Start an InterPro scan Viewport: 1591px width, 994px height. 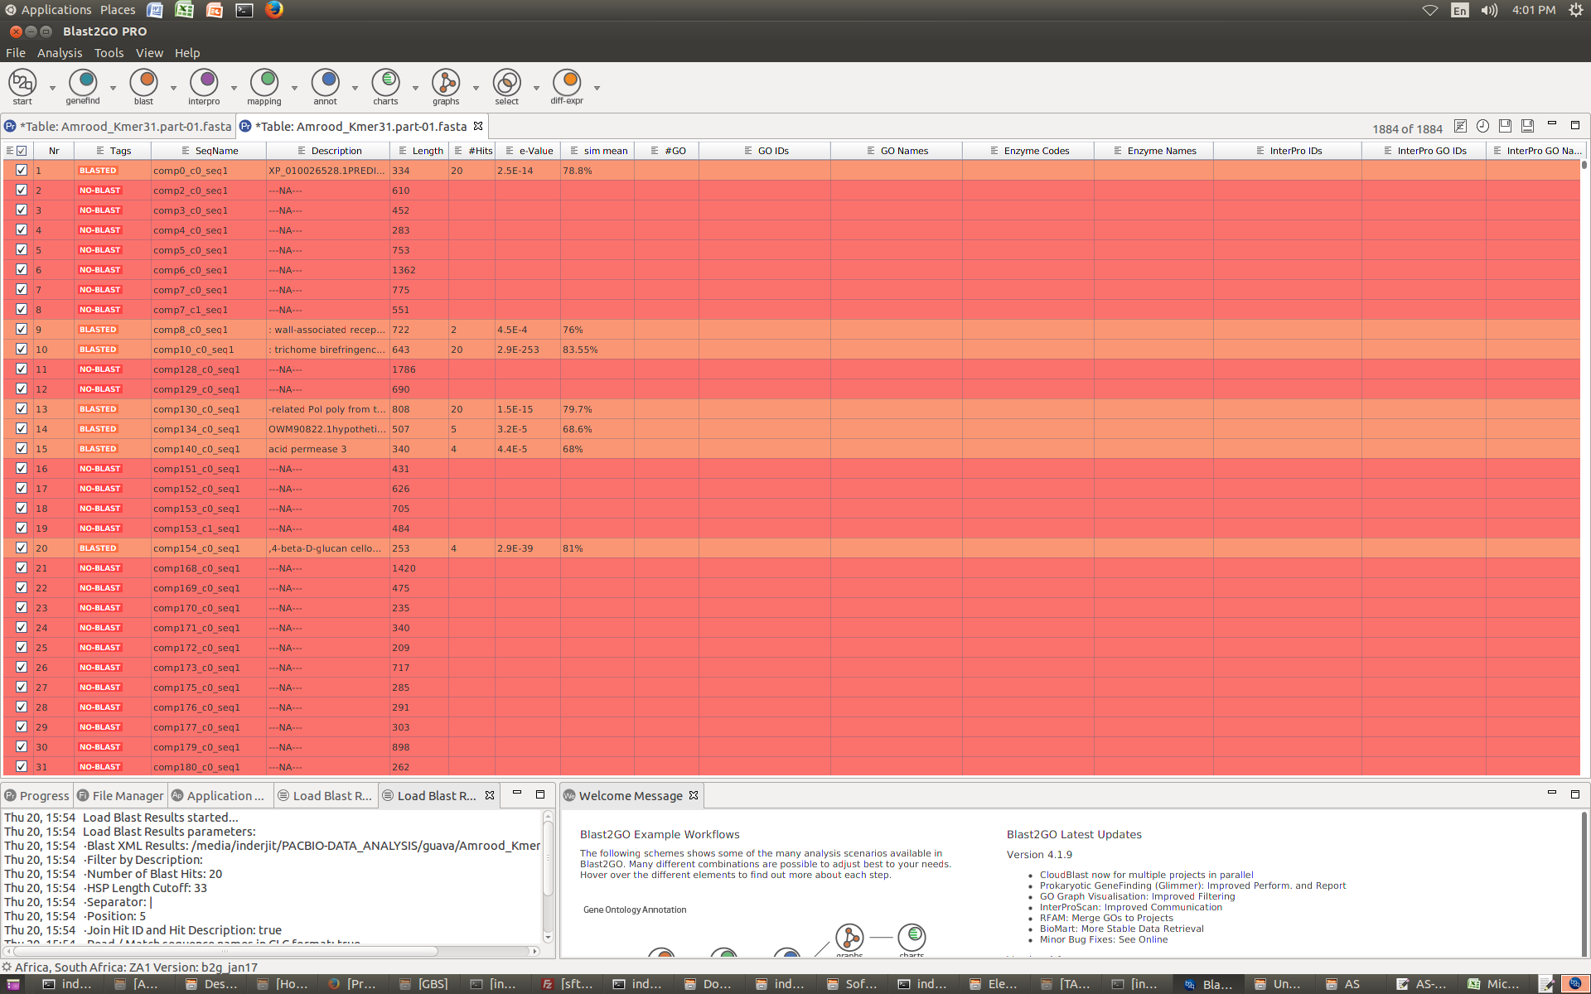tap(206, 84)
